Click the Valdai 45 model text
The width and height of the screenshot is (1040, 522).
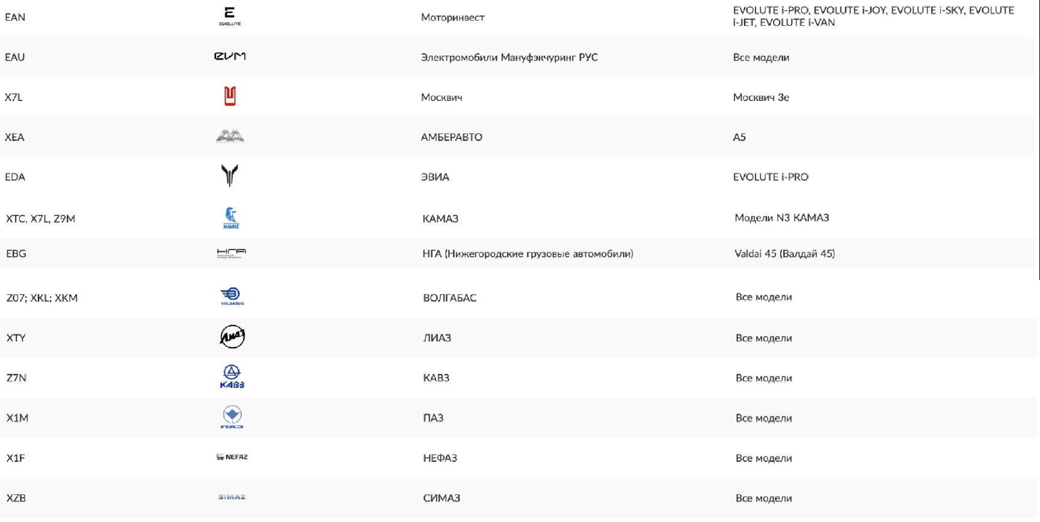[x=784, y=254]
